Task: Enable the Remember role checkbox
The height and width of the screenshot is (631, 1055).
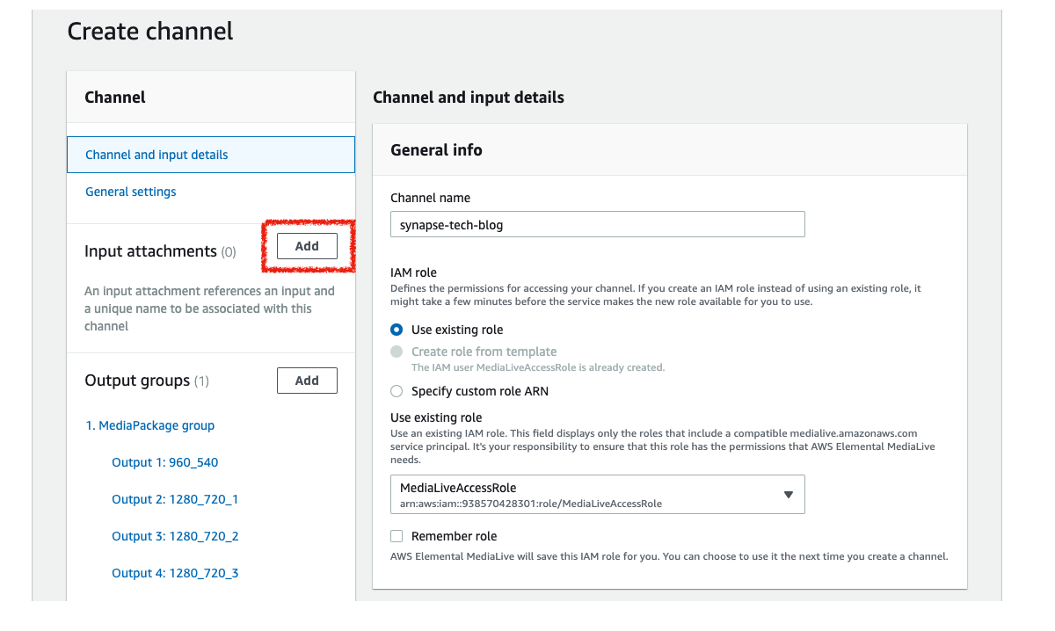Action: point(396,535)
